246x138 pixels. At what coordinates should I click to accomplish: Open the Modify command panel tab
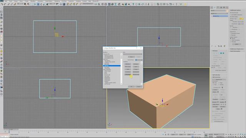(214, 7)
